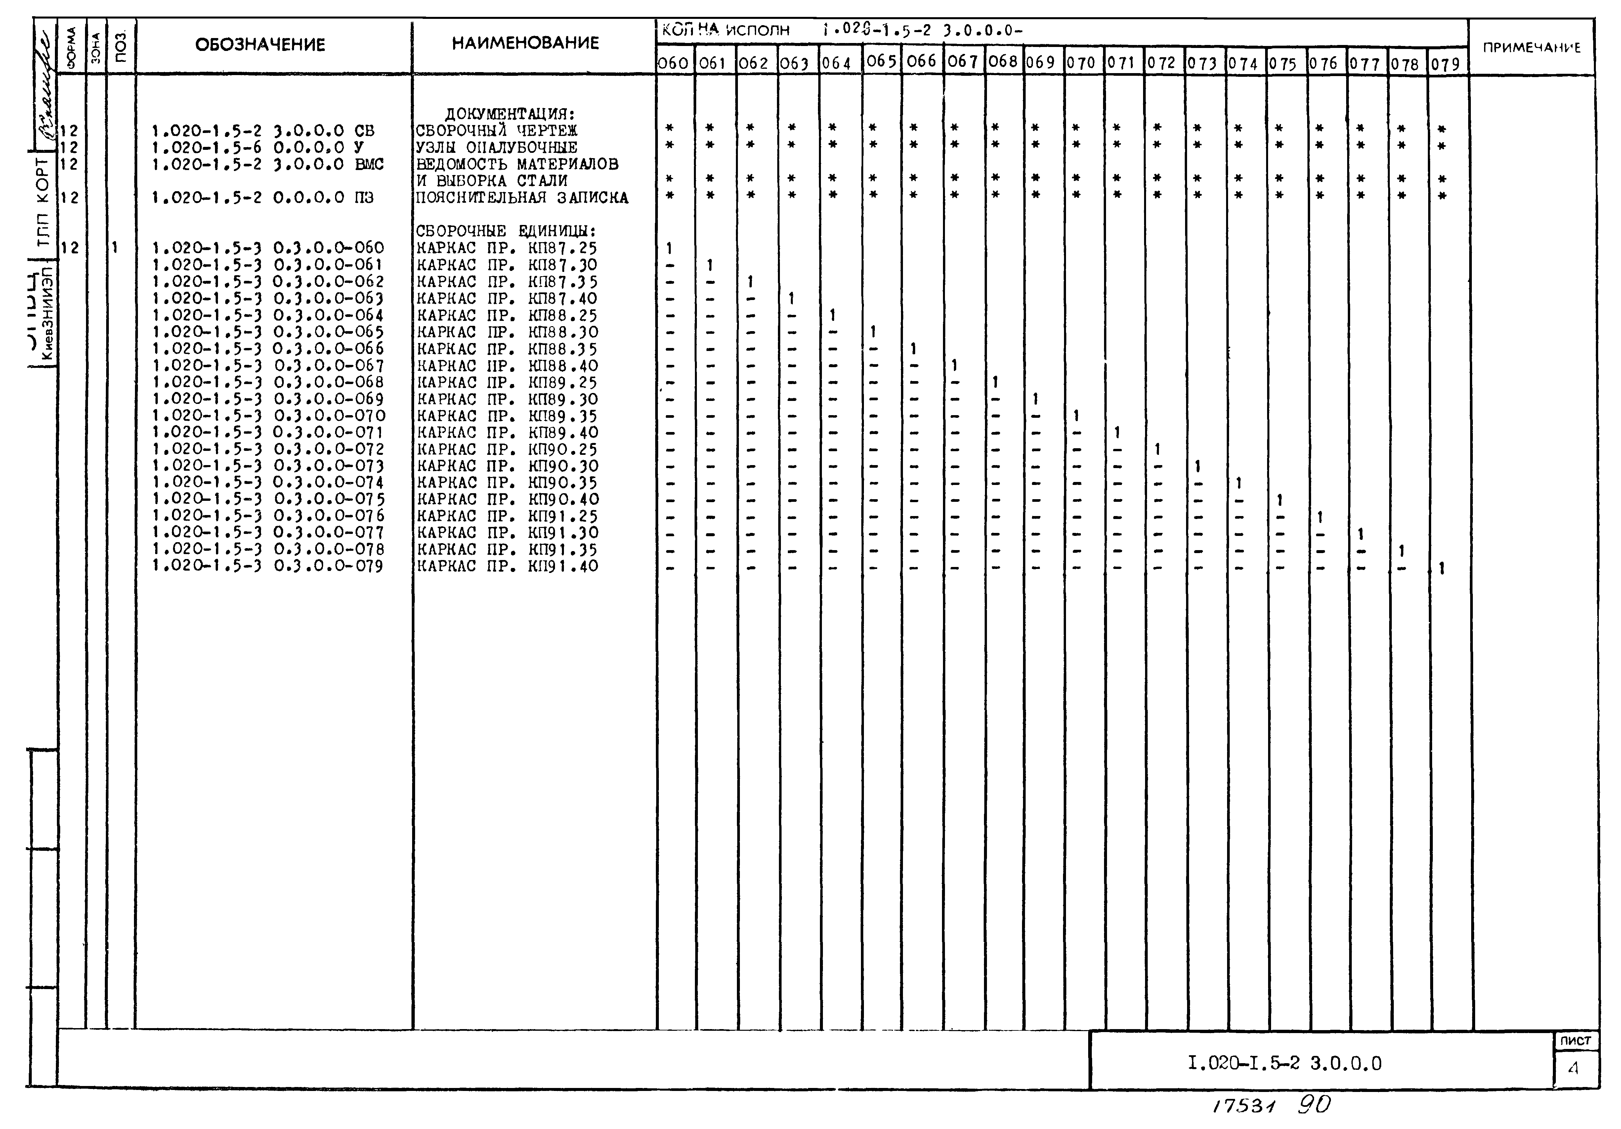
Task: Click the ВЕДОМОСТЬ МАТЕРИАЛОВ line
Action: [x=517, y=164]
